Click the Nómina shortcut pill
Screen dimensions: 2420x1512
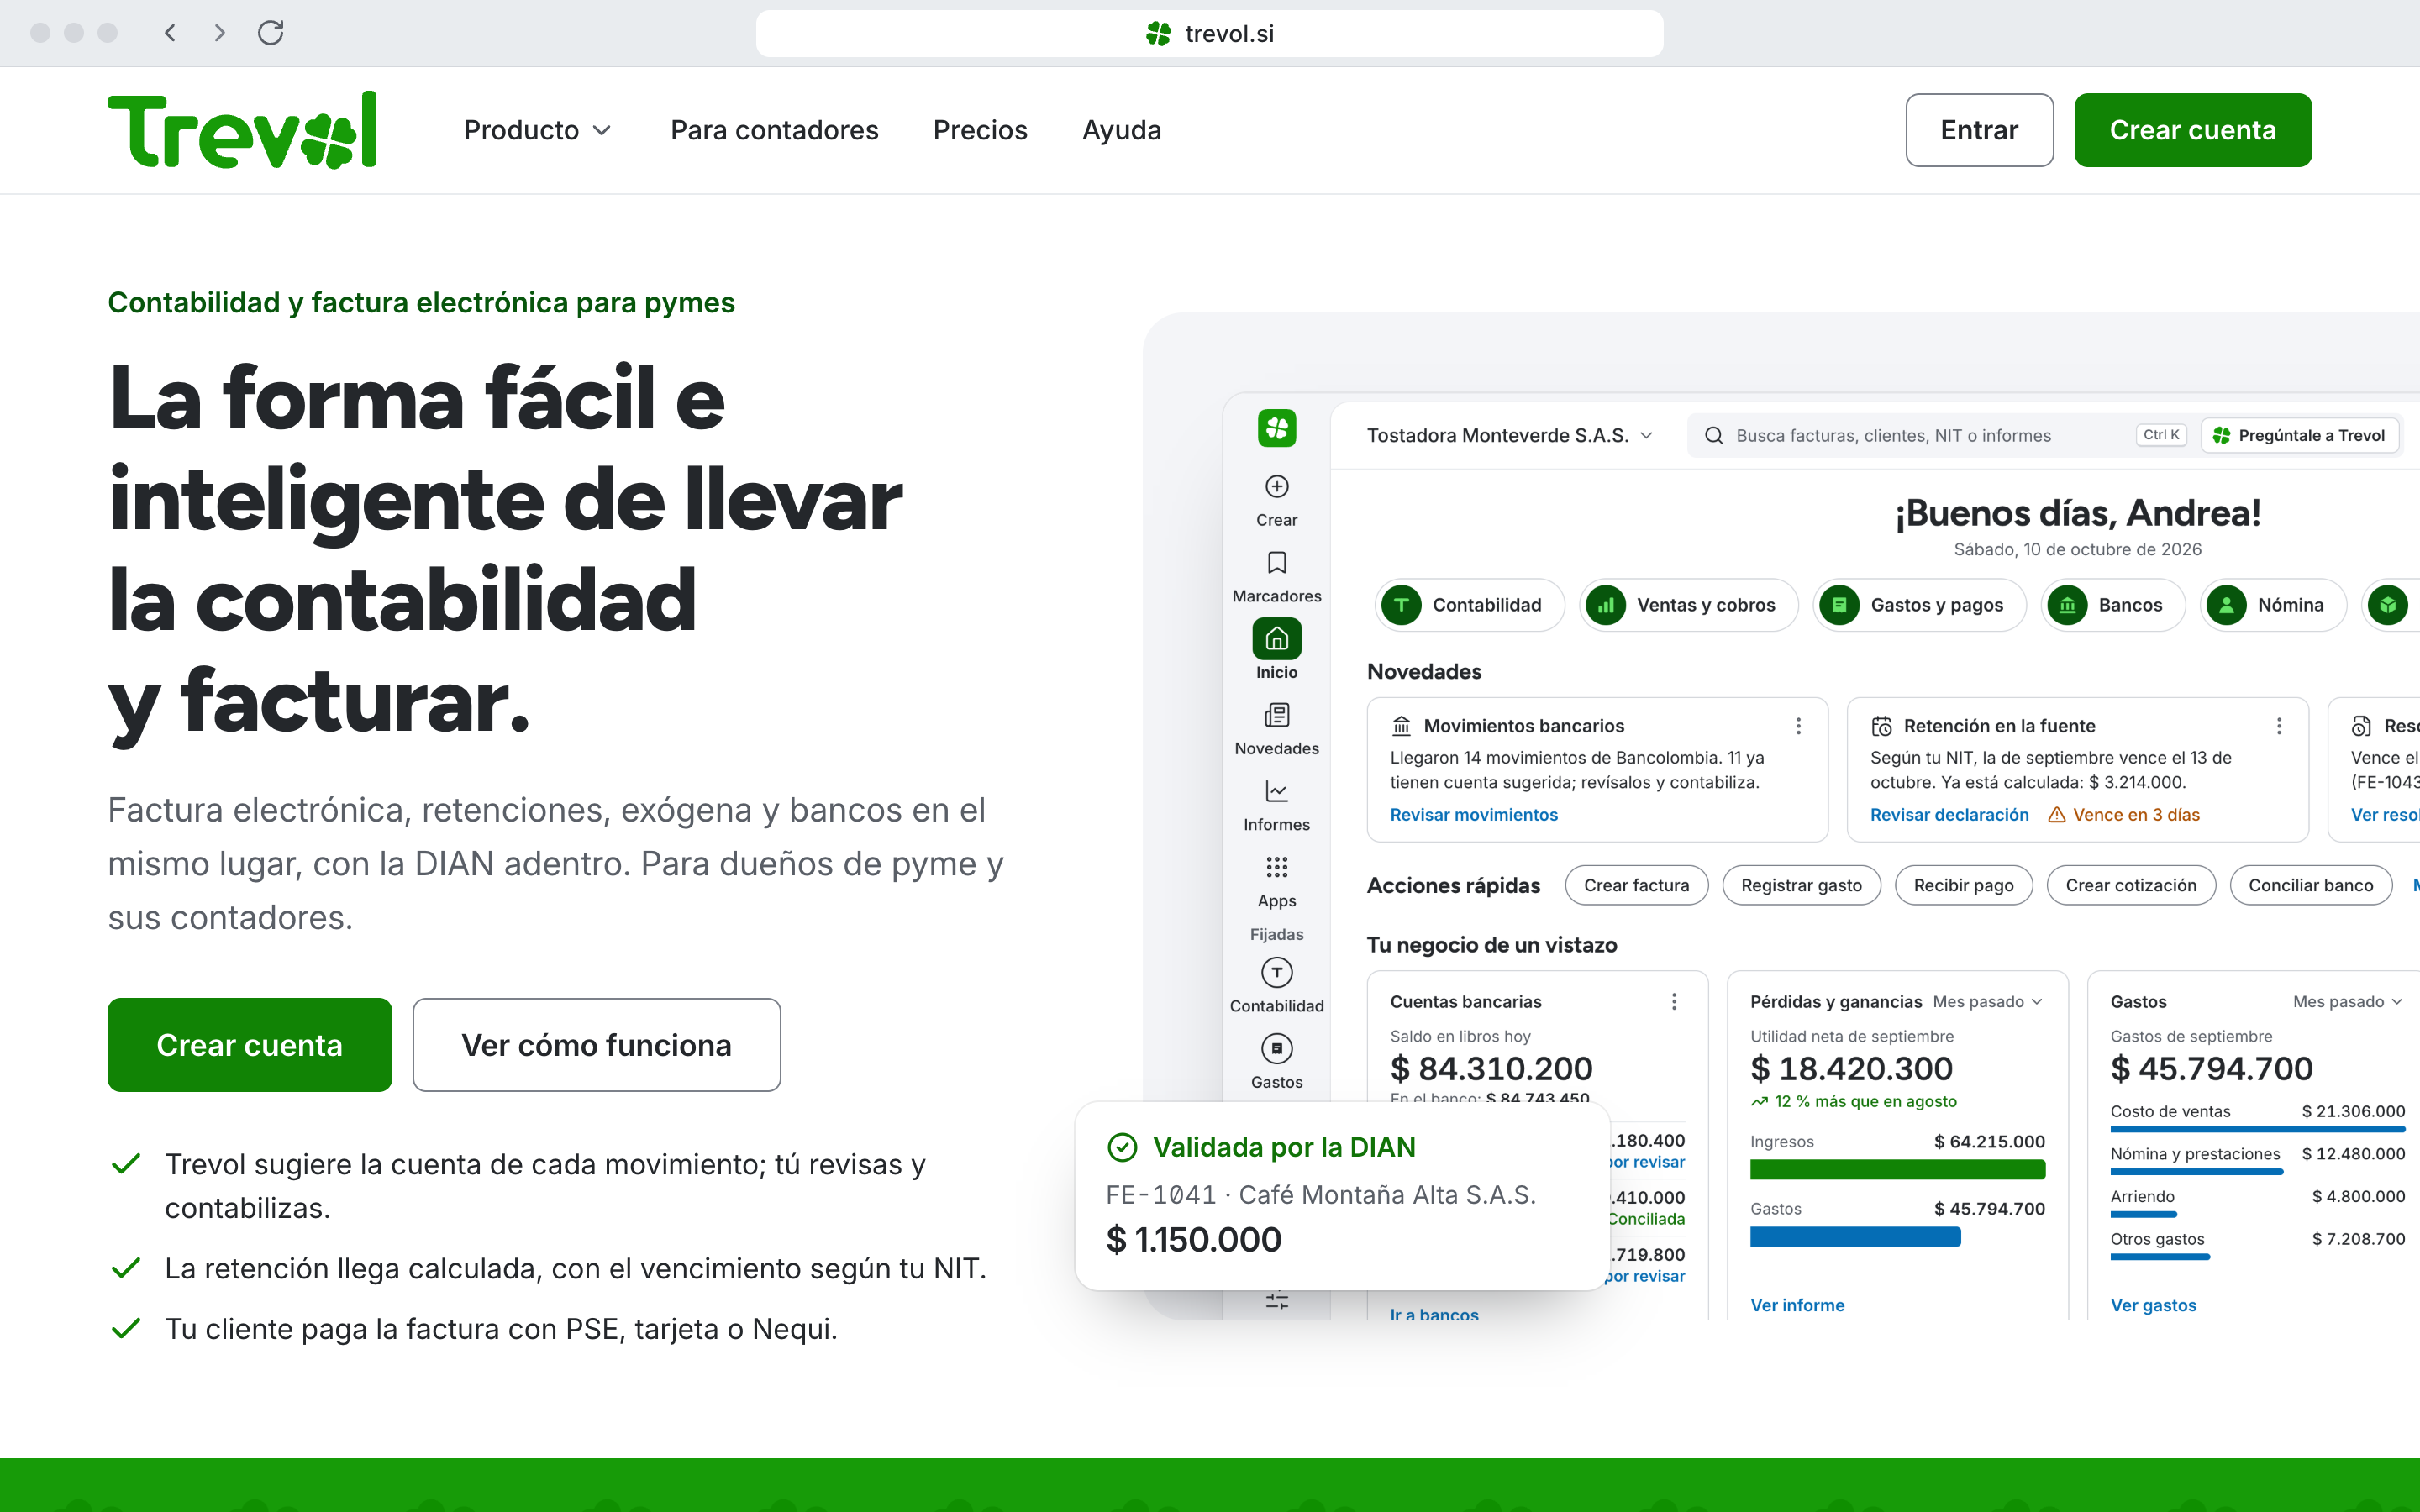coord(2272,605)
